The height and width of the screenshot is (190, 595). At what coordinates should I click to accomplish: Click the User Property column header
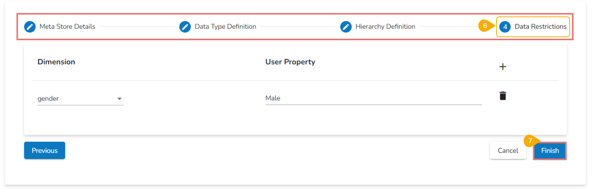pyautogui.click(x=290, y=62)
